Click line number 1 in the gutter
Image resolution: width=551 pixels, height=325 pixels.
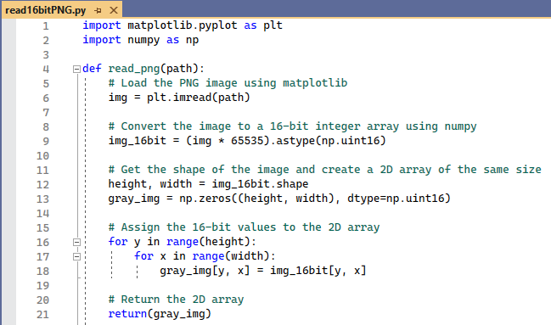click(46, 26)
